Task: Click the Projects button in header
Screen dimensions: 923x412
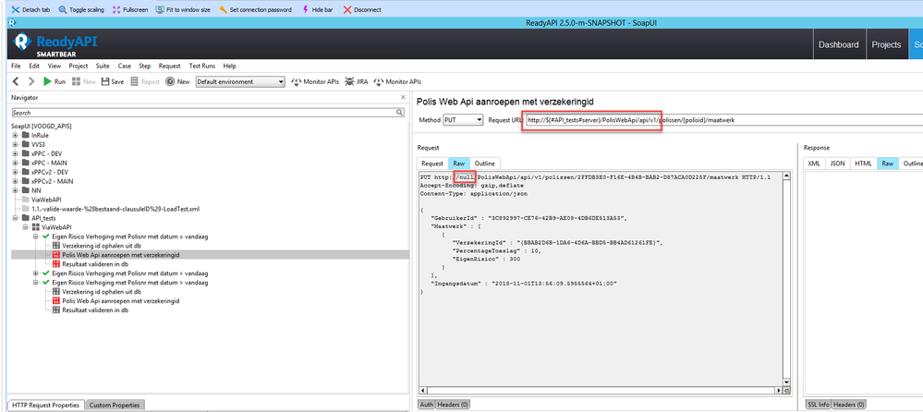Action: pyautogui.click(x=885, y=44)
